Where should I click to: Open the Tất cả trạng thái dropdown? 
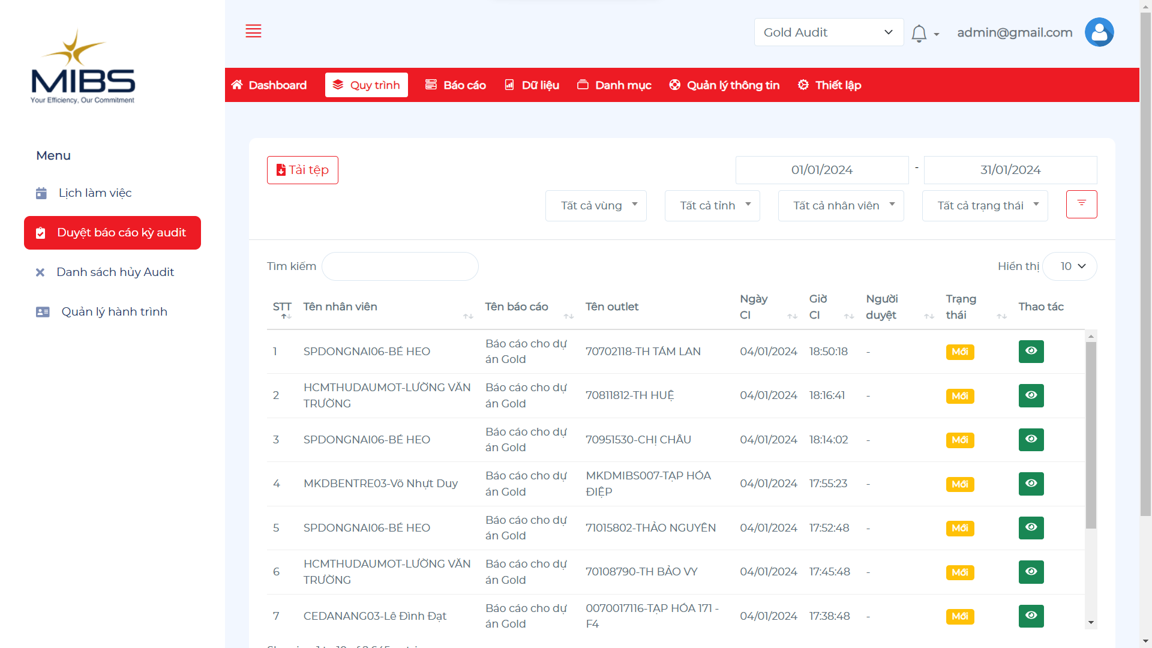click(985, 206)
